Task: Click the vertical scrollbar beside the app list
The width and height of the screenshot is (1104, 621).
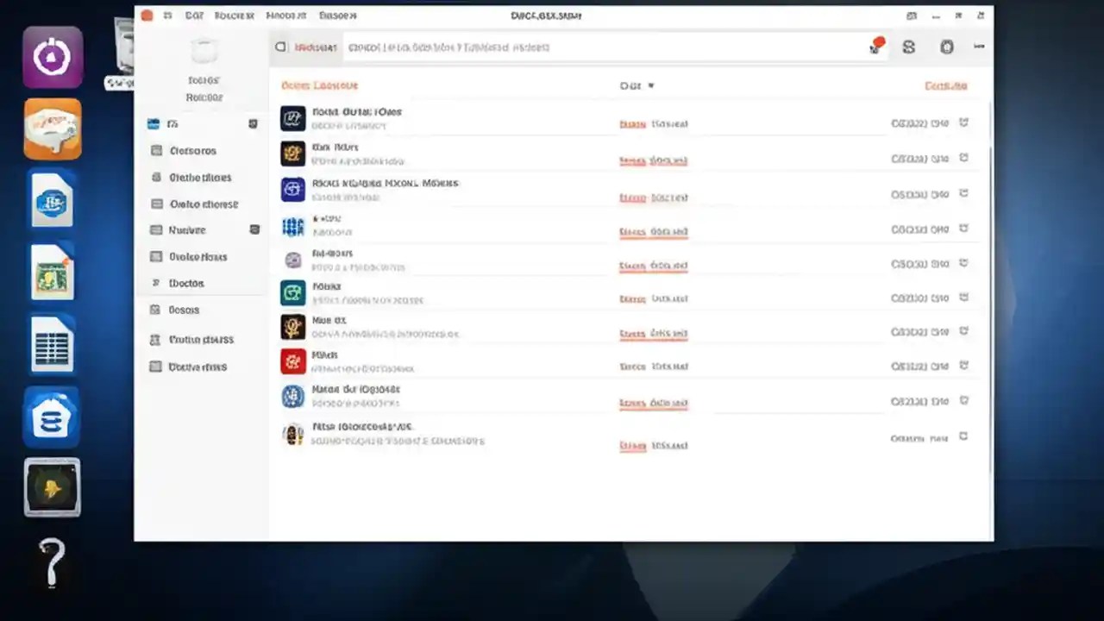Action: coord(988,259)
